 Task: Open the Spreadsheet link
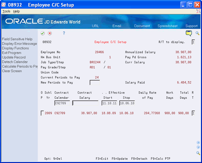[x=168, y=26]
